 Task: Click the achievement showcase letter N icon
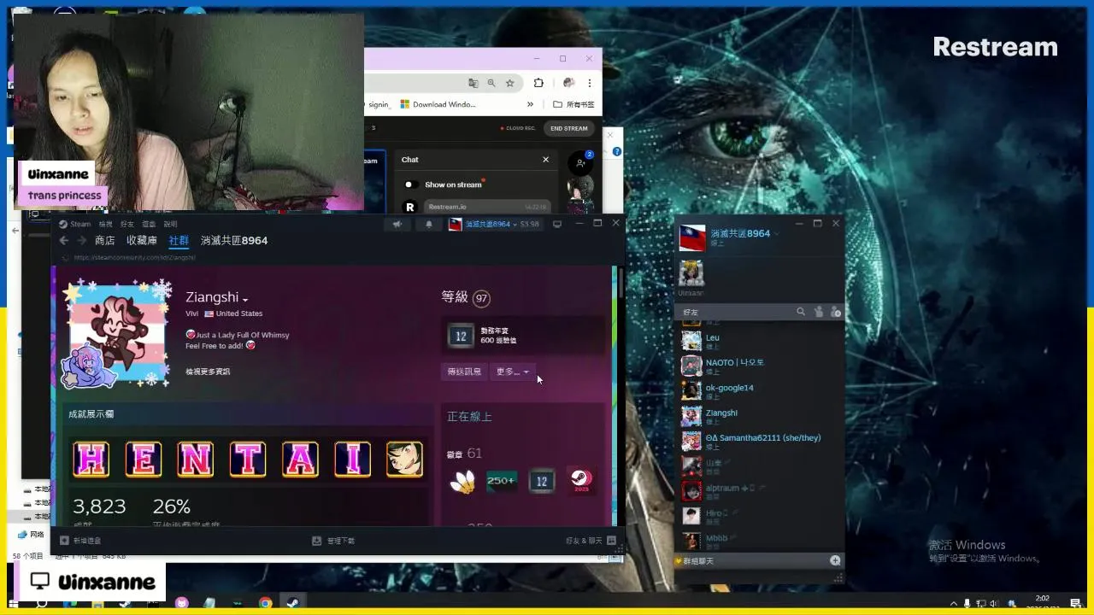click(x=196, y=460)
